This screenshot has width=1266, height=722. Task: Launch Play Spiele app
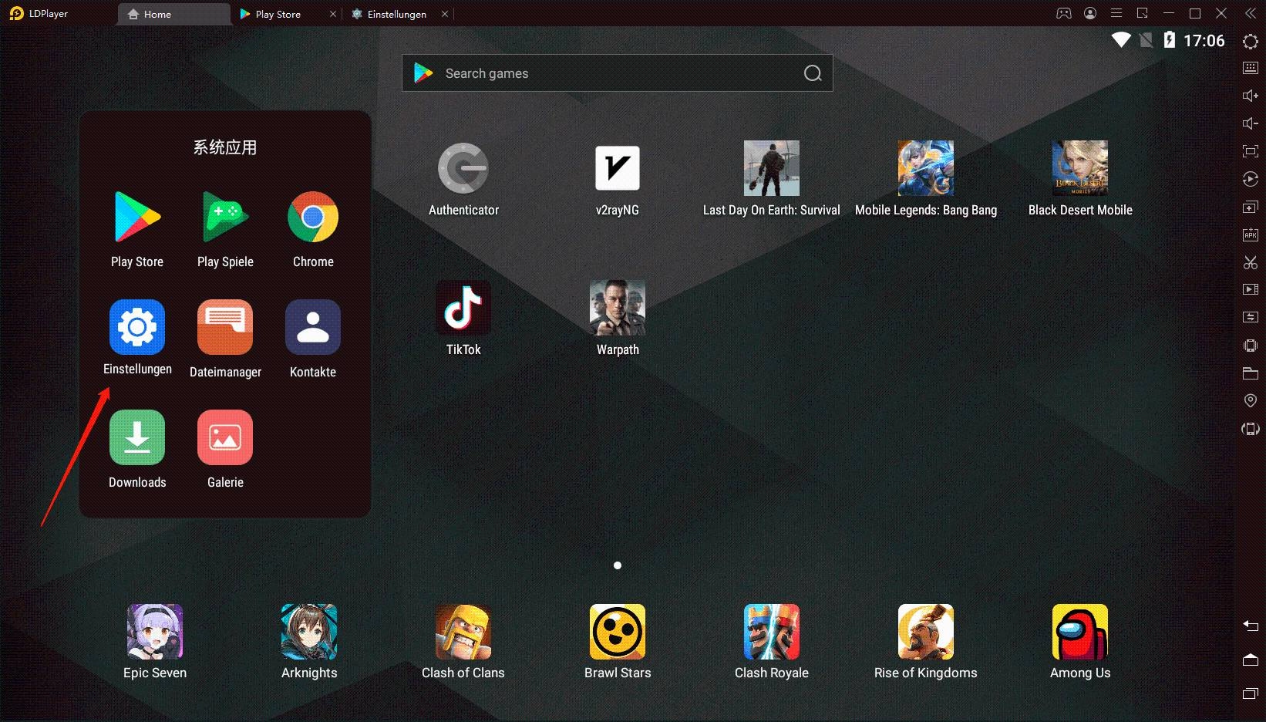[x=225, y=218]
